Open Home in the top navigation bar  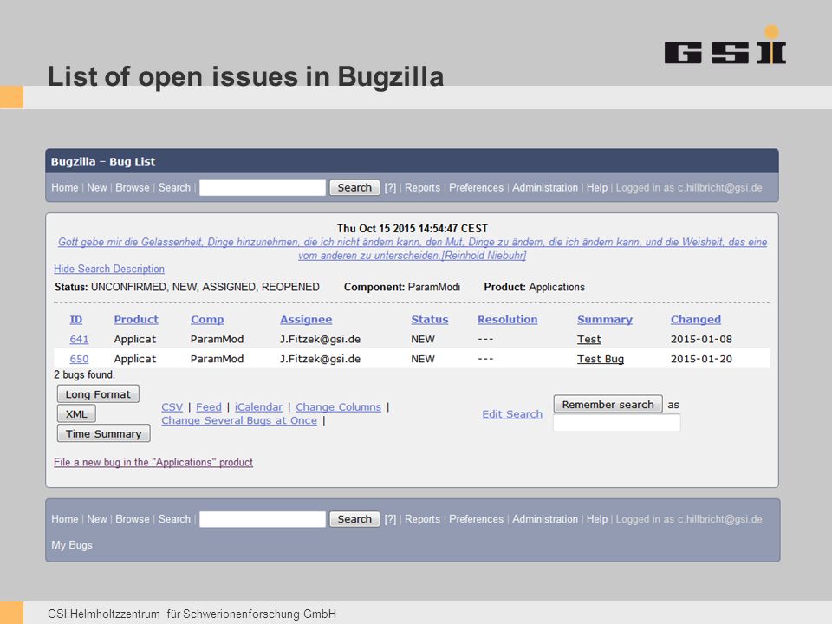pos(65,188)
